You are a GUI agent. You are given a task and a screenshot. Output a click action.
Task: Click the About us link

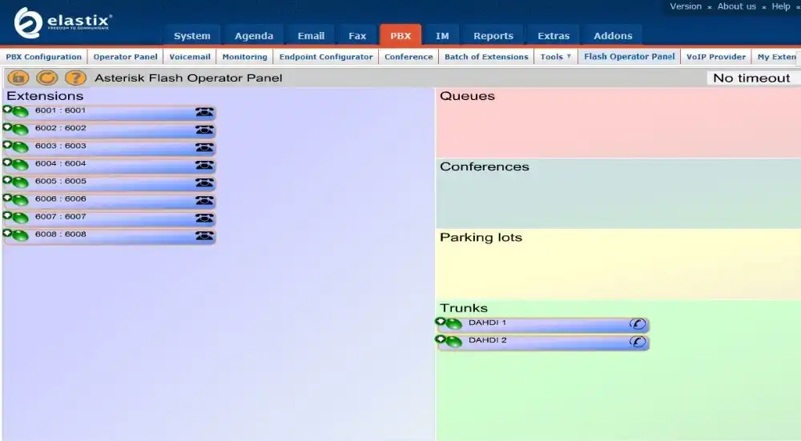tap(737, 6)
